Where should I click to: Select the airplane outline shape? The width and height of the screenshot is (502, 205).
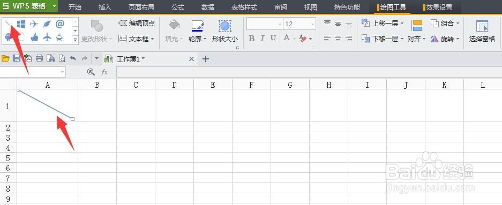click(x=34, y=24)
